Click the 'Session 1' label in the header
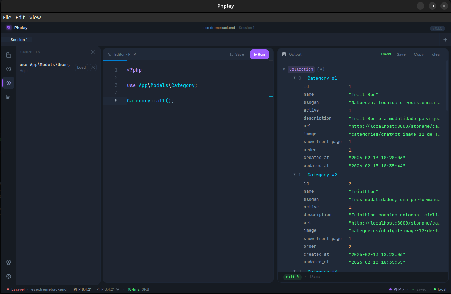Screen dimensions: 451x294 247,28
